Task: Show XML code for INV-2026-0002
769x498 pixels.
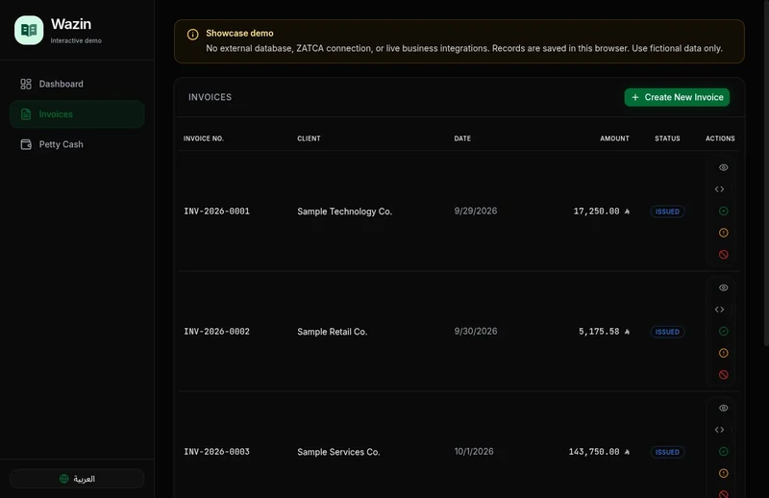Action: coord(719,310)
